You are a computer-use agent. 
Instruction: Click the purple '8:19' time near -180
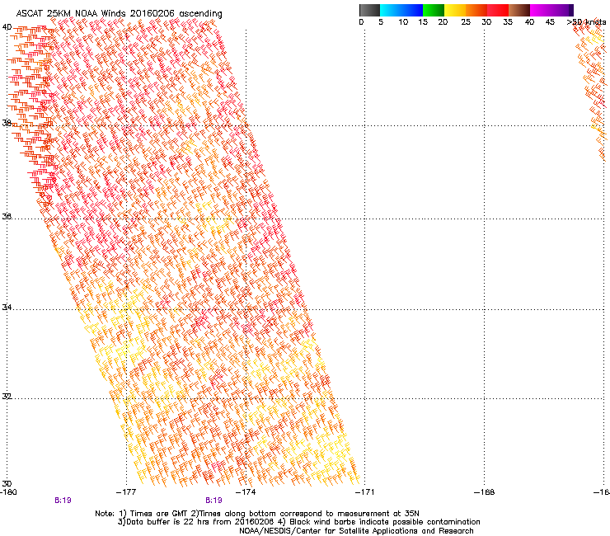[63, 501]
